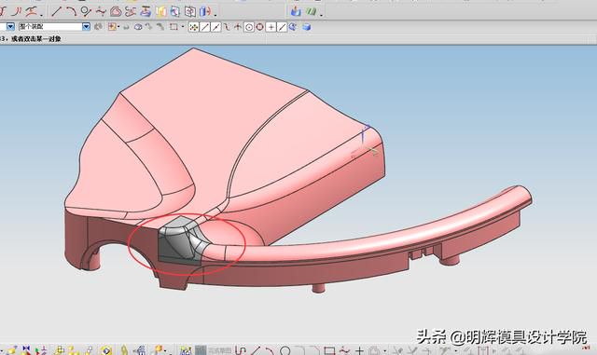597x355 pixels.
Task: Toggle the point on curve snap
Action: point(282,27)
